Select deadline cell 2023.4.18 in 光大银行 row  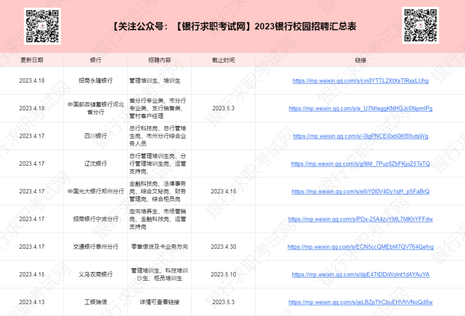[x=223, y=191]
